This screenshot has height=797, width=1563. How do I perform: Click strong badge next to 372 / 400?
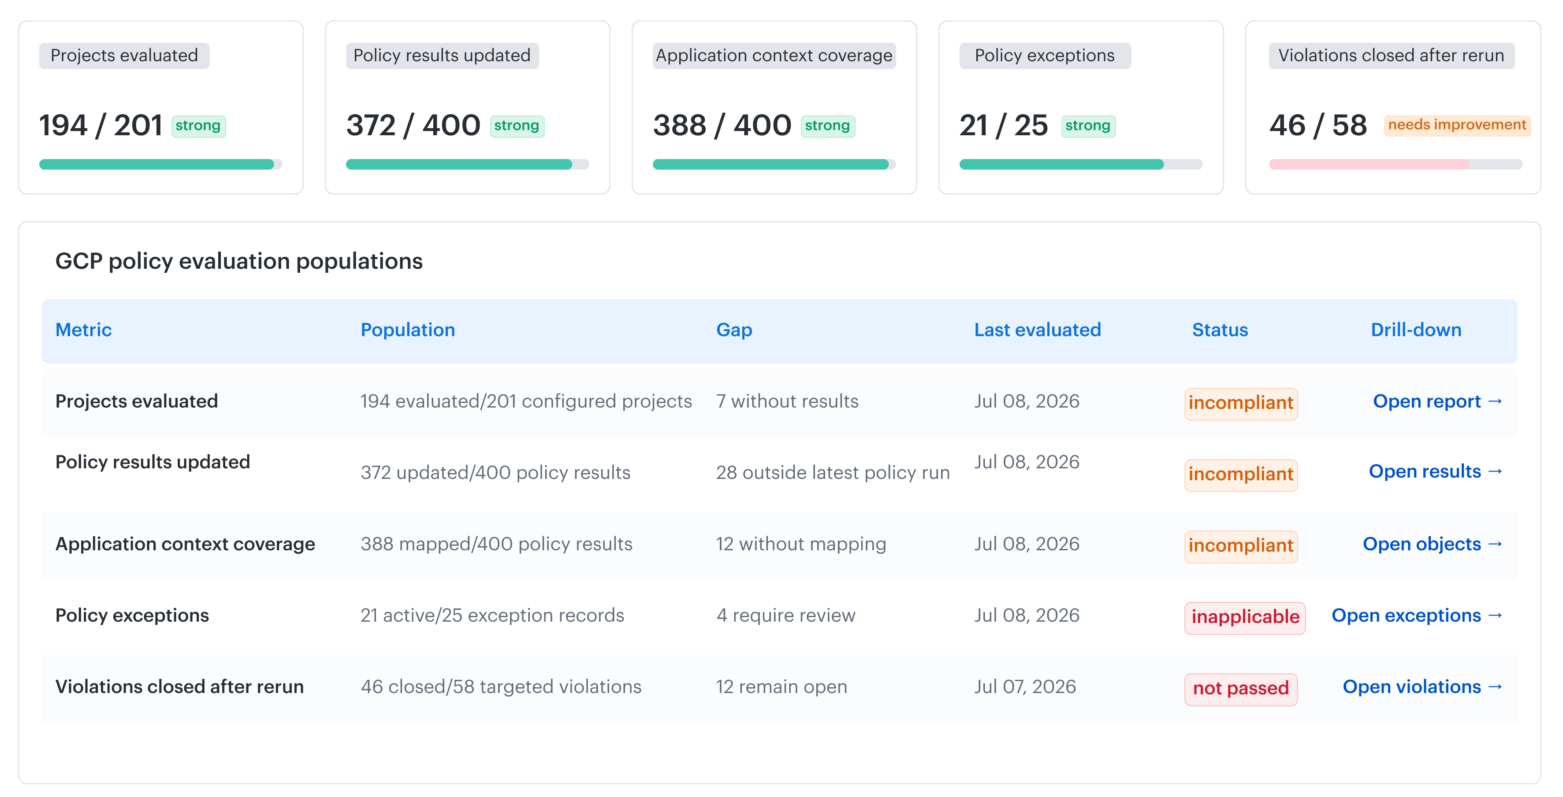click(517, 126)
